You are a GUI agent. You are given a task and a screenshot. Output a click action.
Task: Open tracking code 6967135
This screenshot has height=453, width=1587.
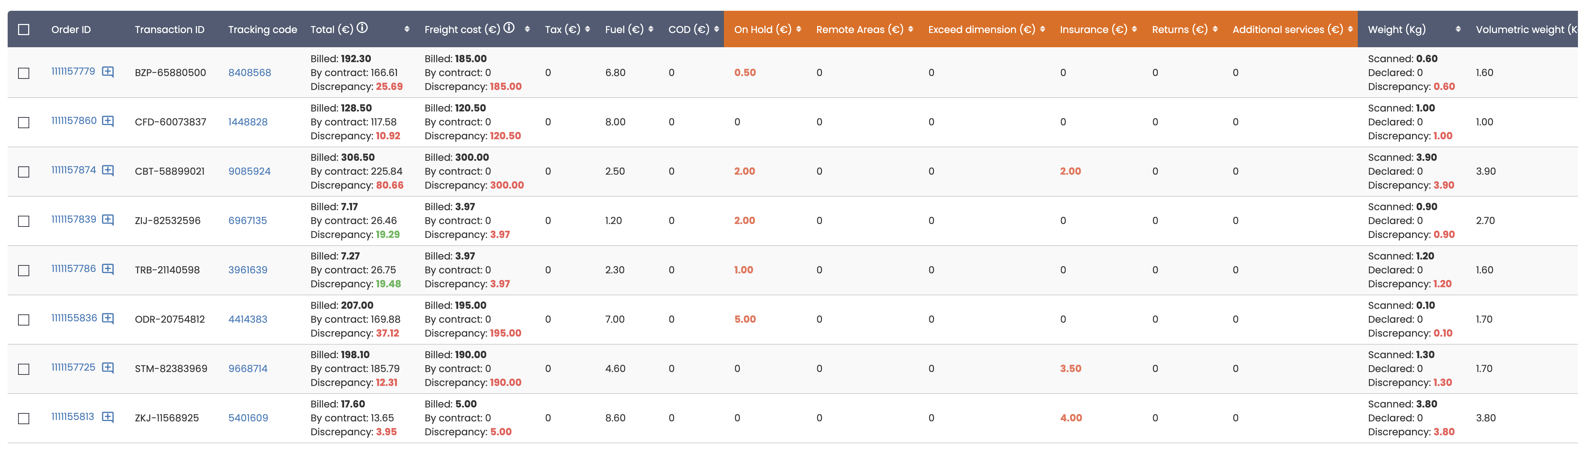(248, 220)
